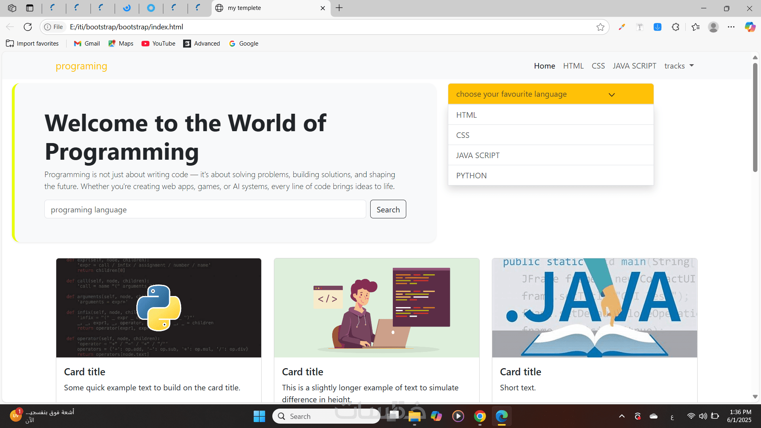Open Settings and more ellipsis menu

[731, 27]
